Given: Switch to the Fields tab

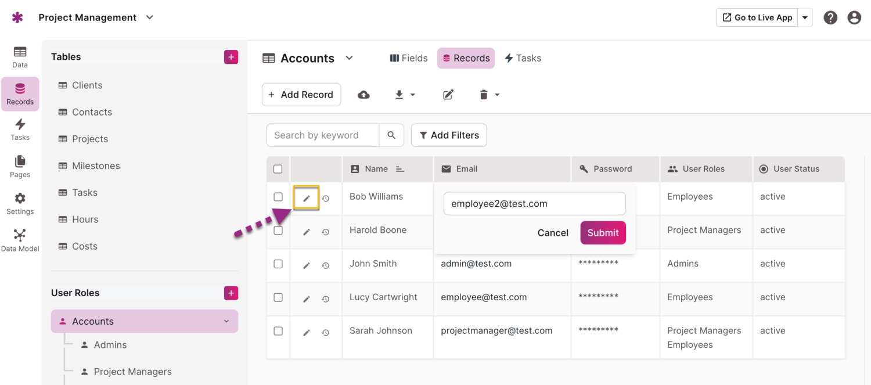Looking at the screenshot, I should pos(409,58).
